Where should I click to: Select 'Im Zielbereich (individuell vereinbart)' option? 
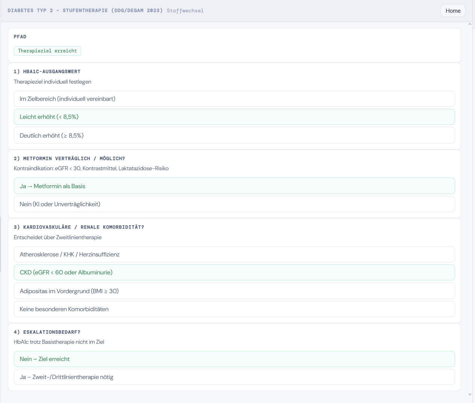[x=234, y=99]
